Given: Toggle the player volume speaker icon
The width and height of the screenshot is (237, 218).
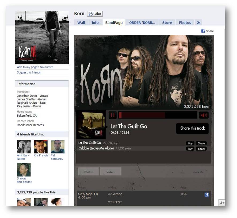Looking at the screenshot, I should click(x=204, y=115).
